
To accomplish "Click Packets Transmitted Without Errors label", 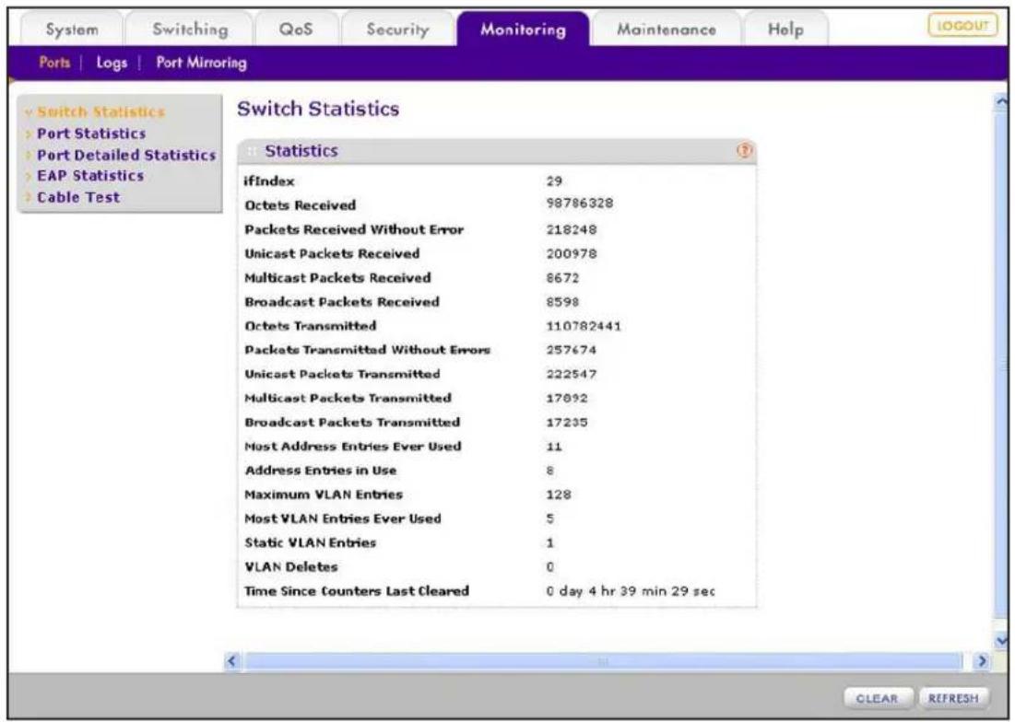I will (x=367, y=350).
